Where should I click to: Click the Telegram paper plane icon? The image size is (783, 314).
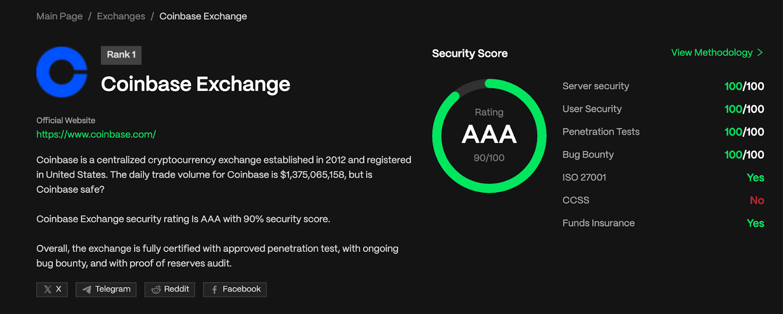coord(87,290)
